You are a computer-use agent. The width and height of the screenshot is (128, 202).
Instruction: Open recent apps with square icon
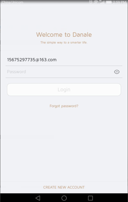pos(90,198)
